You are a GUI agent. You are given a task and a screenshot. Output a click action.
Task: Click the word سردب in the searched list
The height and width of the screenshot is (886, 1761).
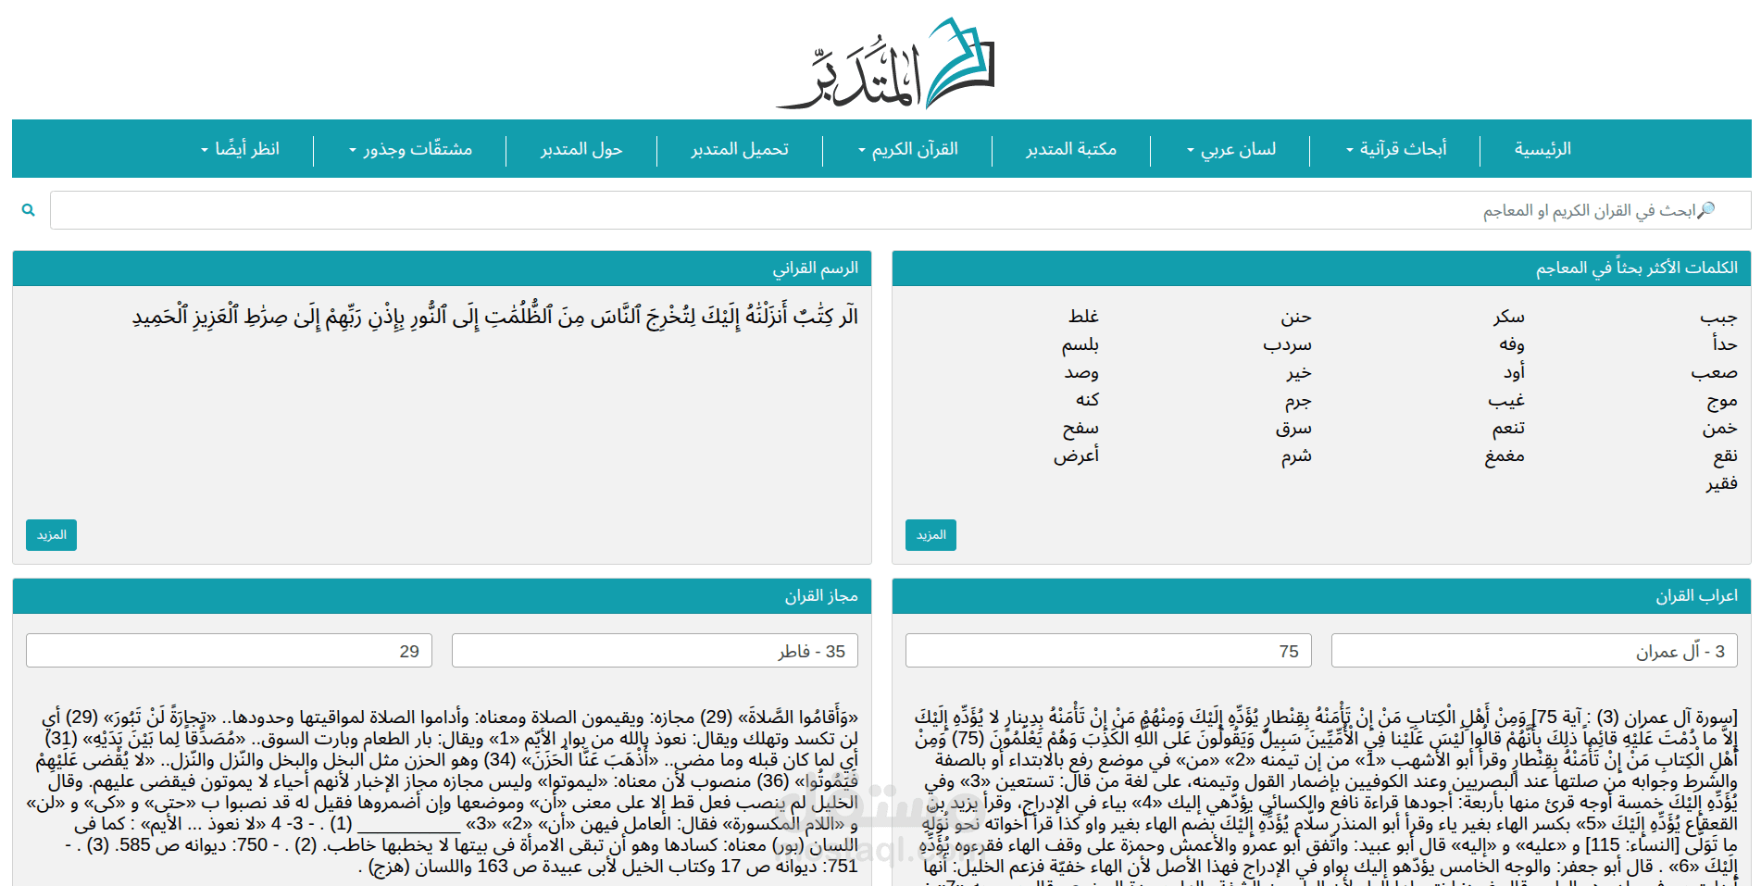point(1288,344)
